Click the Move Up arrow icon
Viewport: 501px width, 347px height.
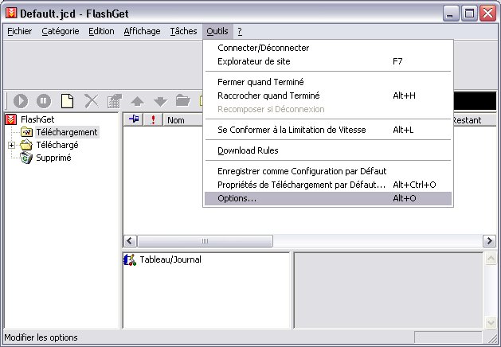(x=137, y=101)
